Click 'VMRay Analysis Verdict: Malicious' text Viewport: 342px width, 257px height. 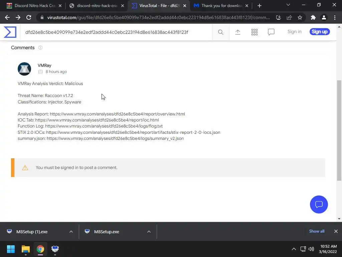[50, 83]
